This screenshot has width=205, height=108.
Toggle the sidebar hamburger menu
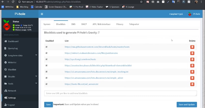42,14
